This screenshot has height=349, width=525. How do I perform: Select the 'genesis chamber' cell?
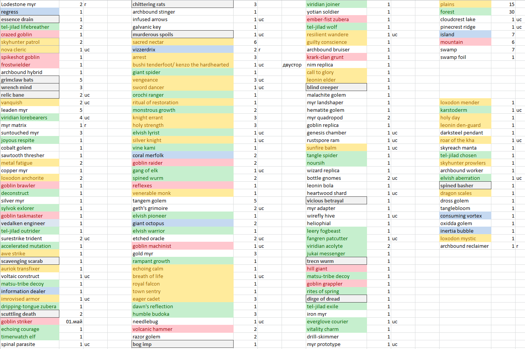click(x=336, y=133)
